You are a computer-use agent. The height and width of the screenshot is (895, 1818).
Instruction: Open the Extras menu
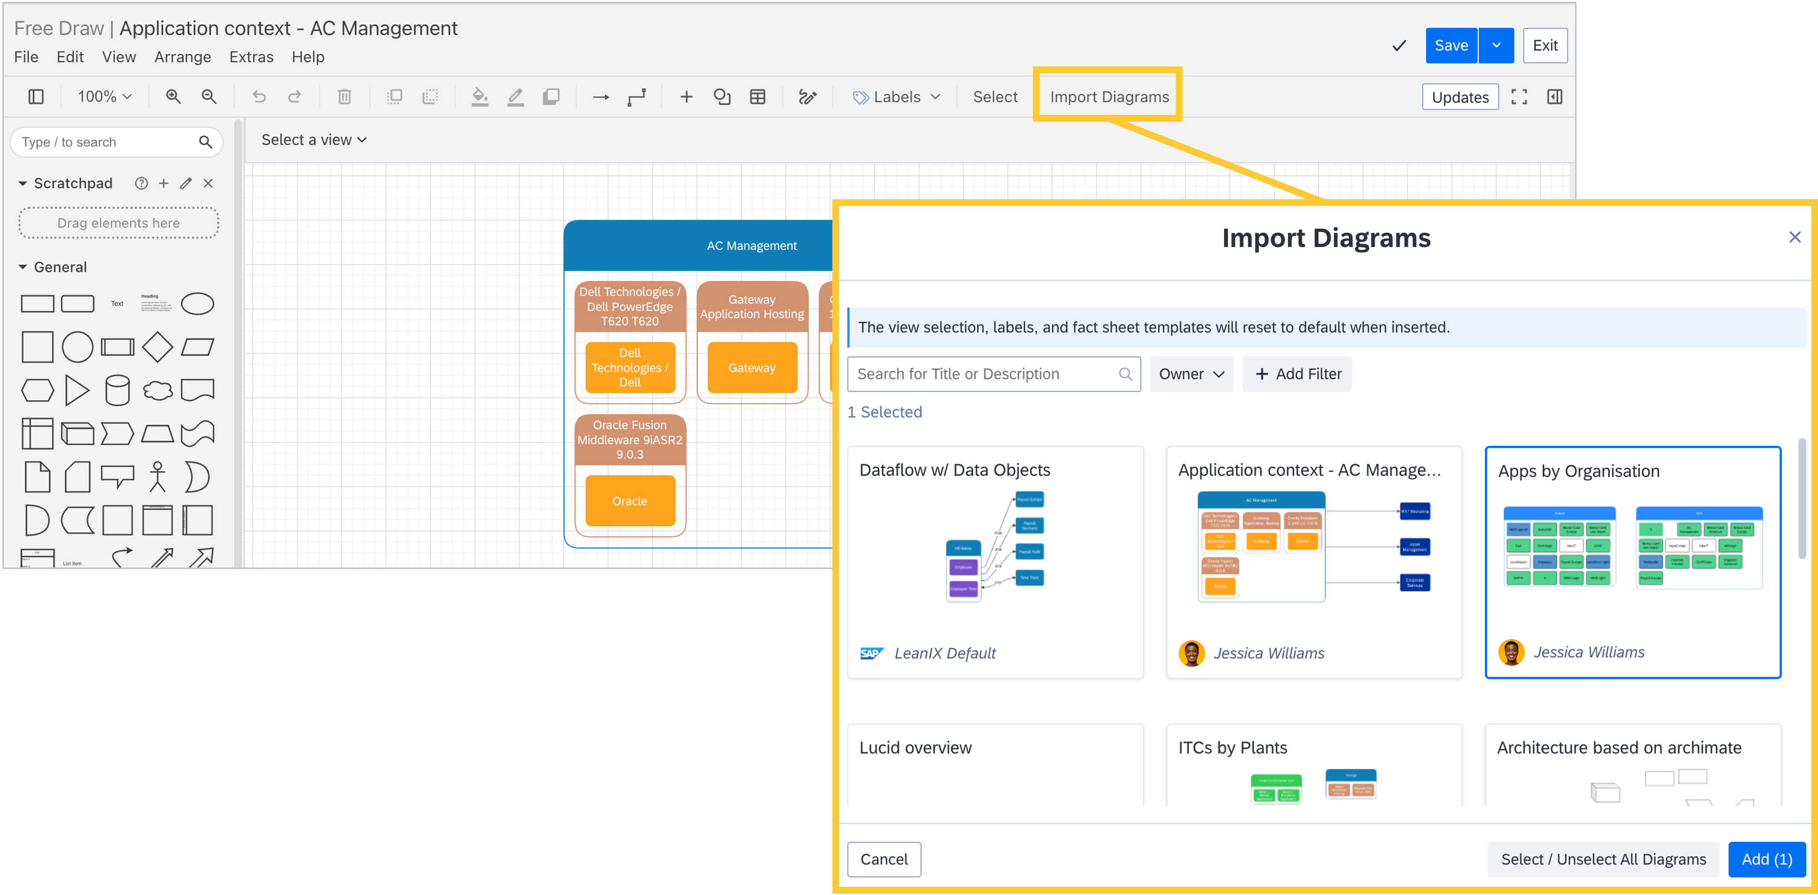coord(251,57)
